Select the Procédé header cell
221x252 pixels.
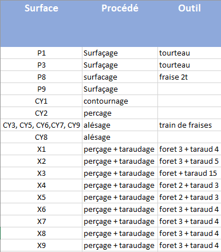pos(120,23)
